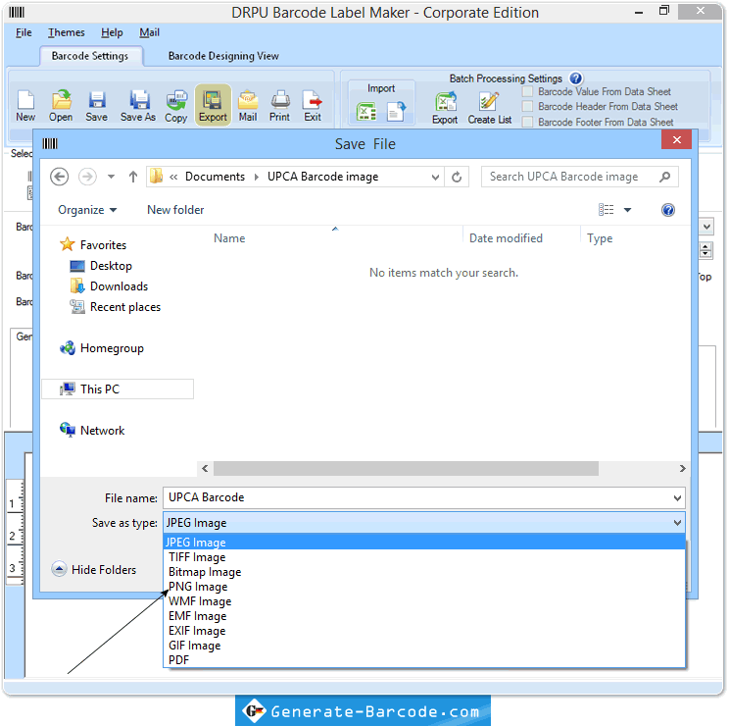Click the Create List icon

[x=490, y=108]
